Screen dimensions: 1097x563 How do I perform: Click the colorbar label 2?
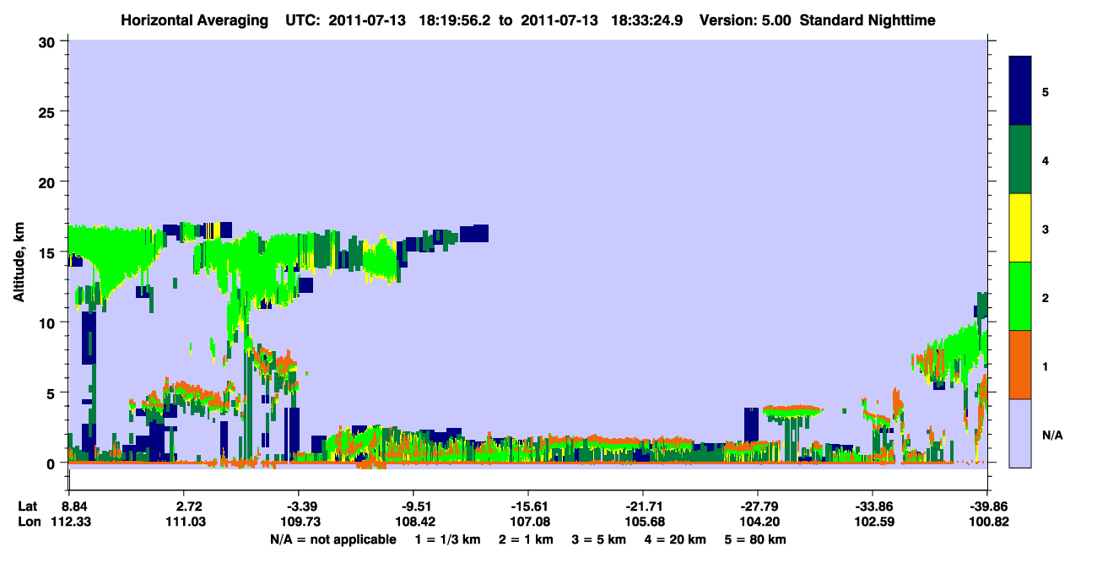click(x=1046, y=297)
